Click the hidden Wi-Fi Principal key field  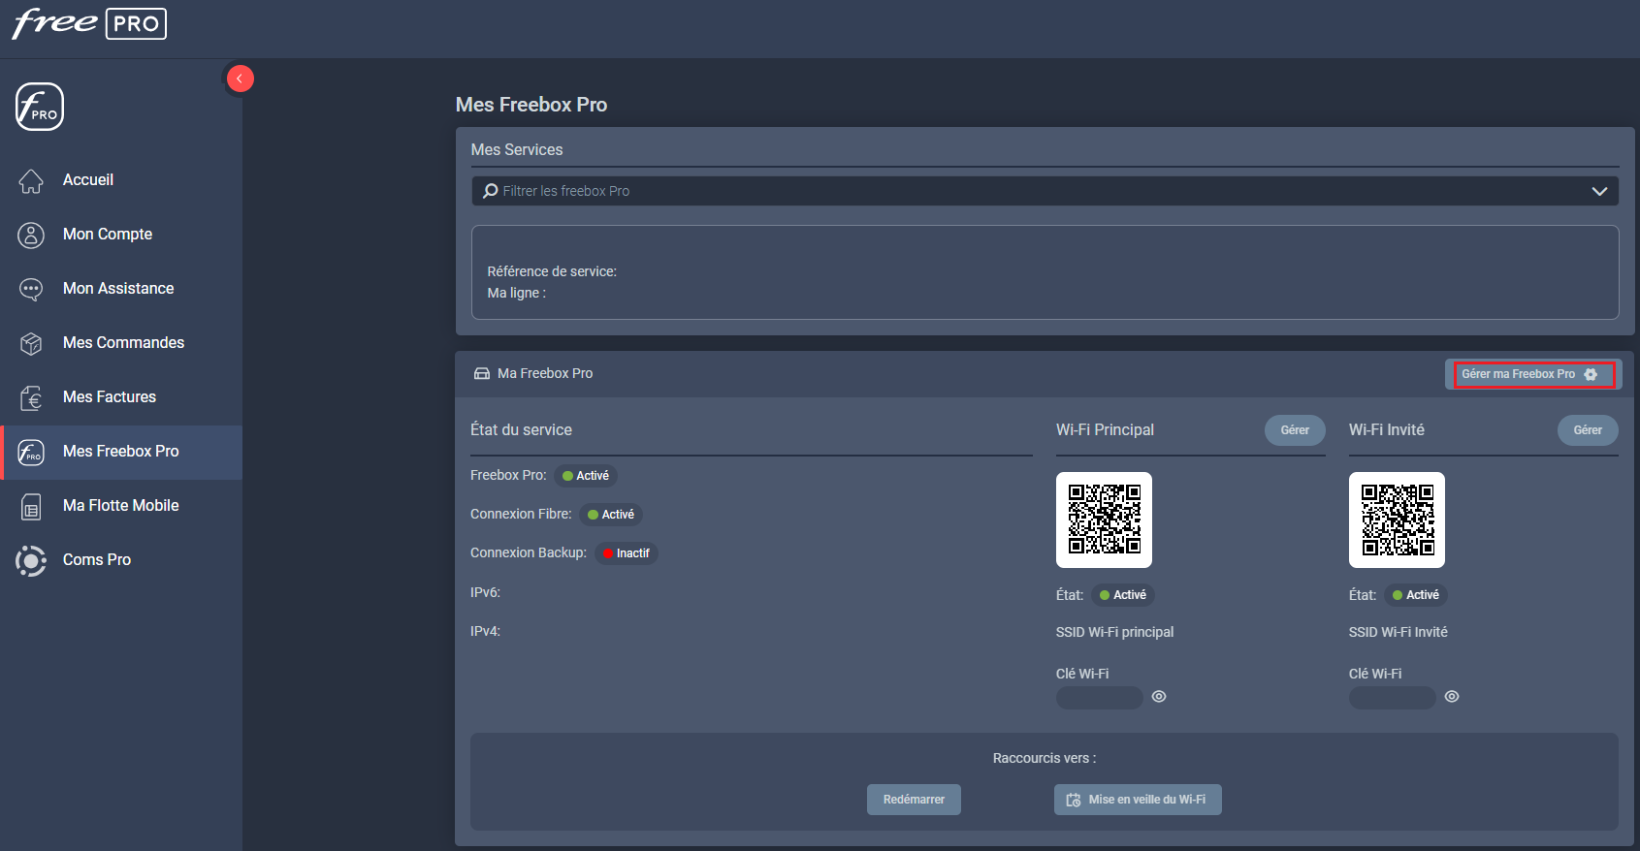1100,698
